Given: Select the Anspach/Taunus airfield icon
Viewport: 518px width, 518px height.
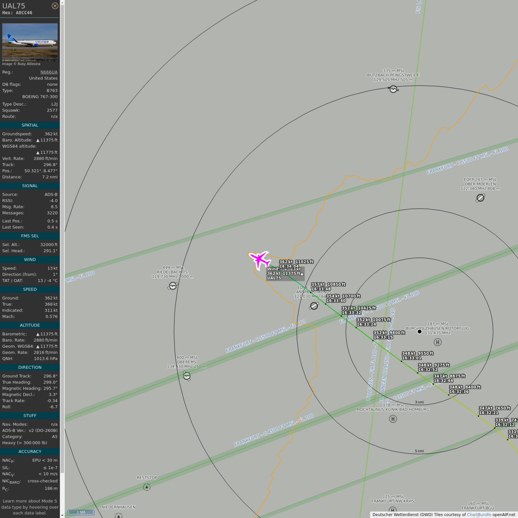Looking at the screenshot, I should [314, 306].
